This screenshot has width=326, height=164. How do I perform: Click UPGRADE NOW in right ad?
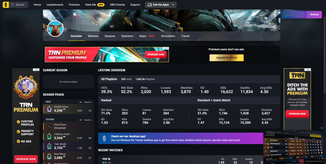point(297,114)
